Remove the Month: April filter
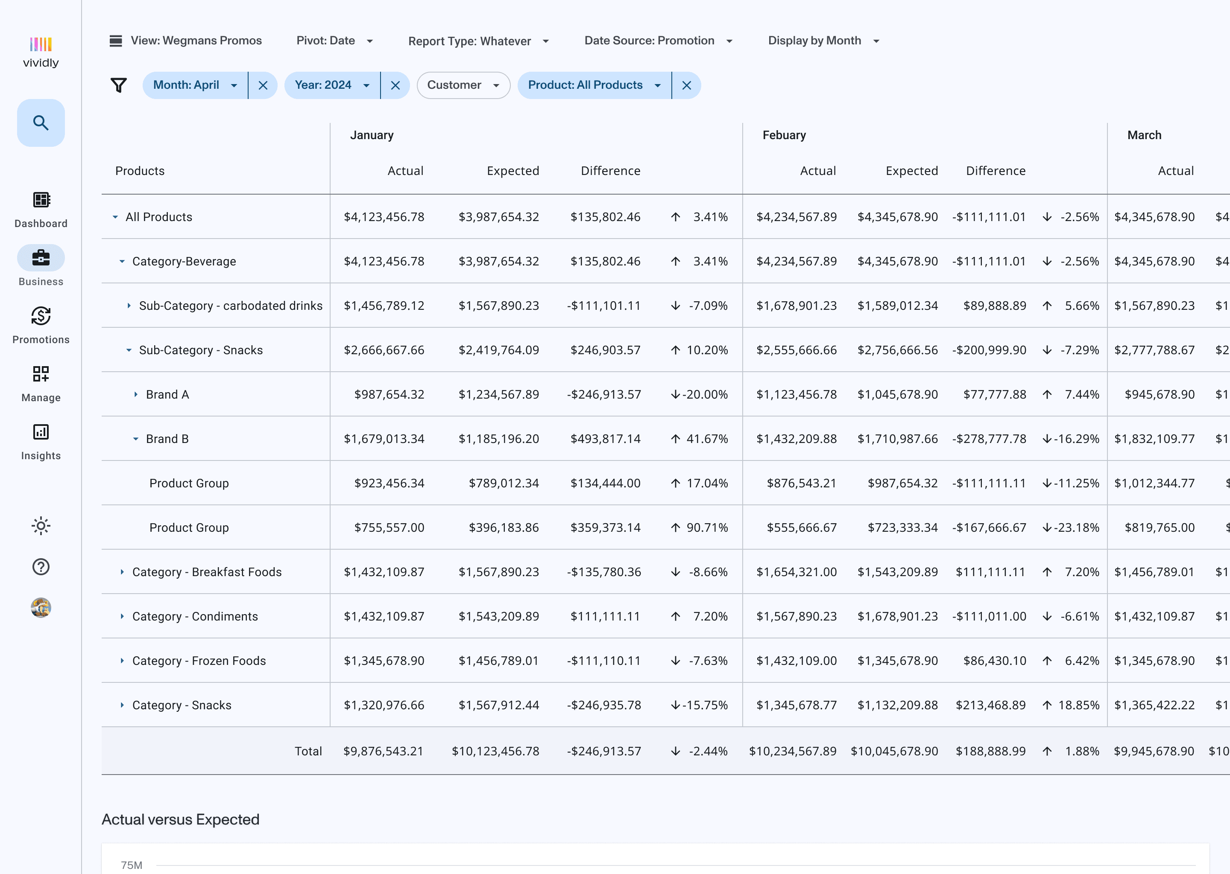Image resolution: width=1230 pixels, height=874 pixels. [x=263, y=85]
